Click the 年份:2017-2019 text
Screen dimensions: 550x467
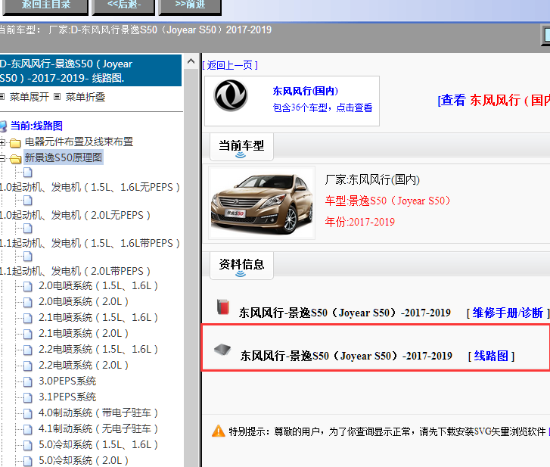coord(360,222)
